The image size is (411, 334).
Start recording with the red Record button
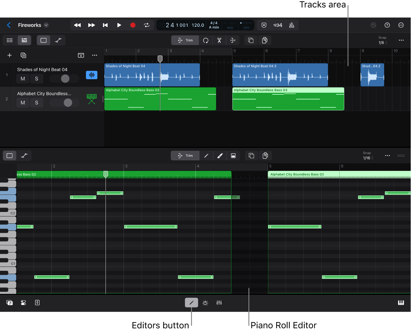[133, 25]
